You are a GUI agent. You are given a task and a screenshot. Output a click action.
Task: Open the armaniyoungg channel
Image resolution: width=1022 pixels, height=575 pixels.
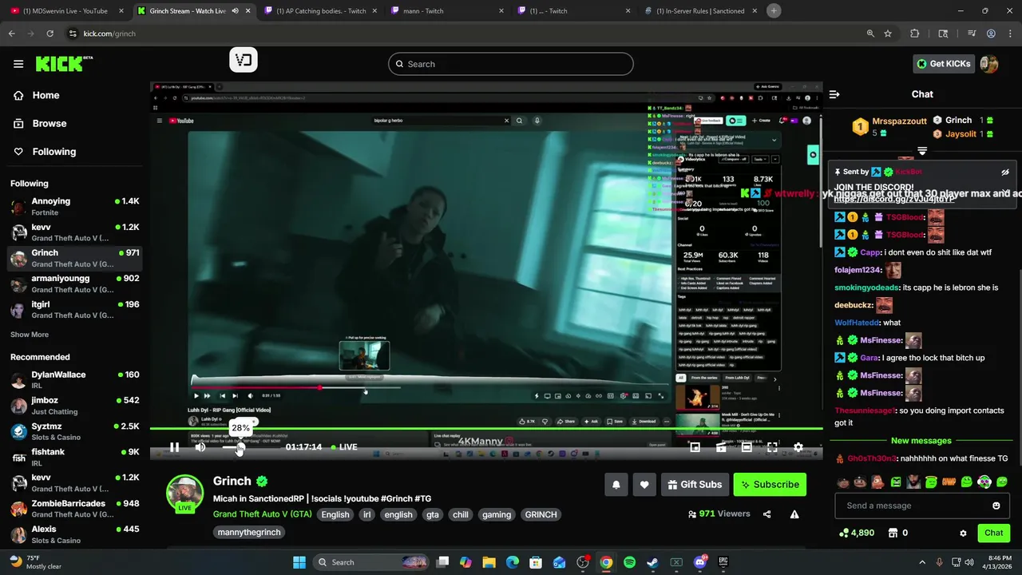coord(75,284)
